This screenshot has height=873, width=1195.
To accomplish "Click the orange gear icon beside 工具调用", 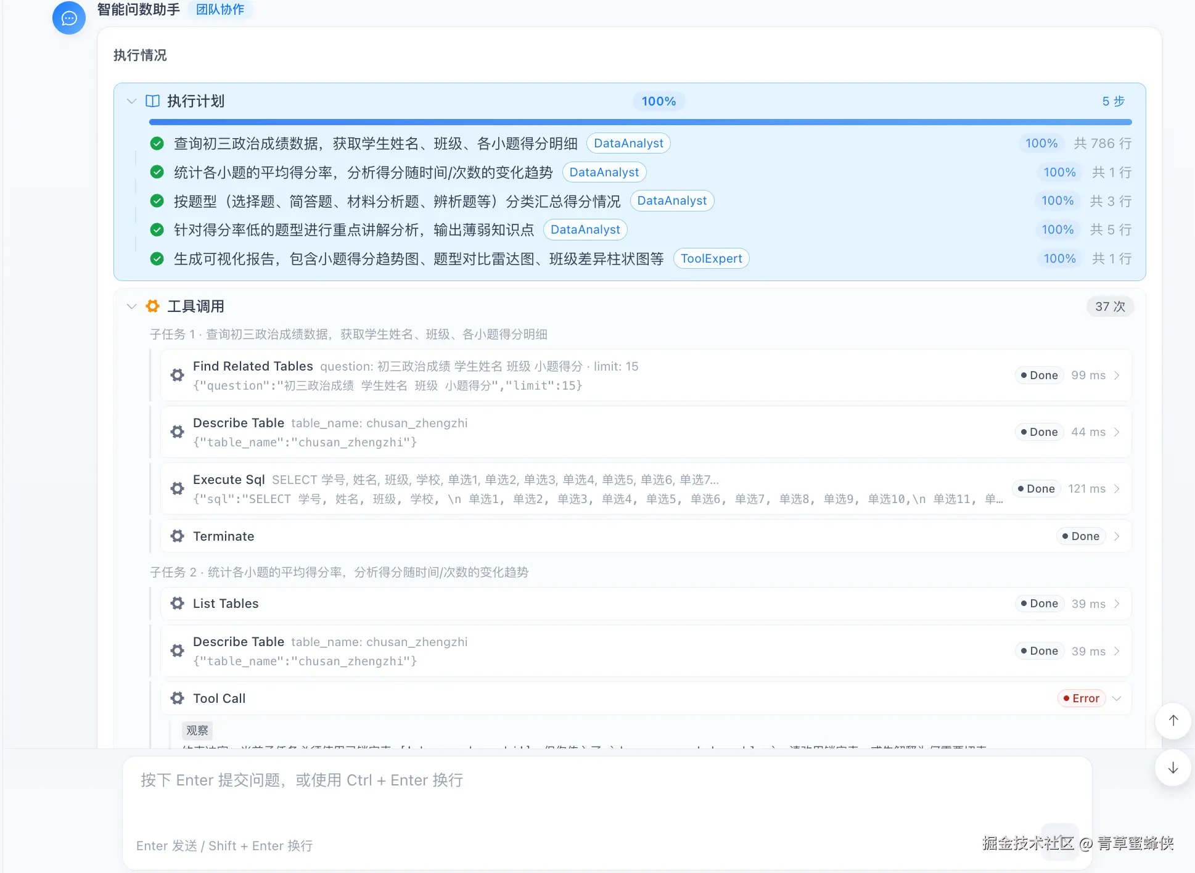I will pyautogui.click(x=152, y=306).
